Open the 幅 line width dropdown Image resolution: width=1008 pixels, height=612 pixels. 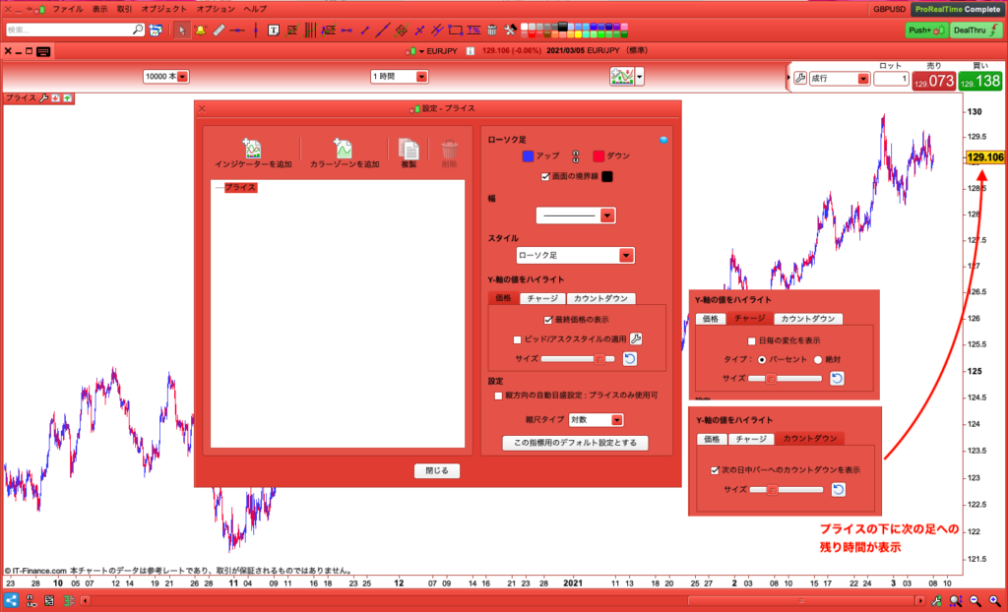(576, 216)
